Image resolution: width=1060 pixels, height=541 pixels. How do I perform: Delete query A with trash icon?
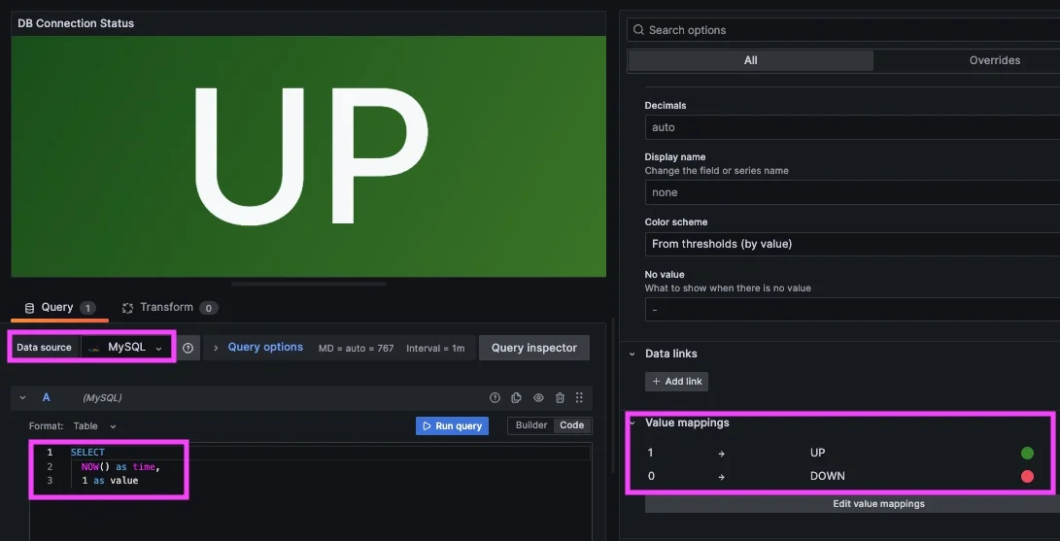tap(560, 398)
